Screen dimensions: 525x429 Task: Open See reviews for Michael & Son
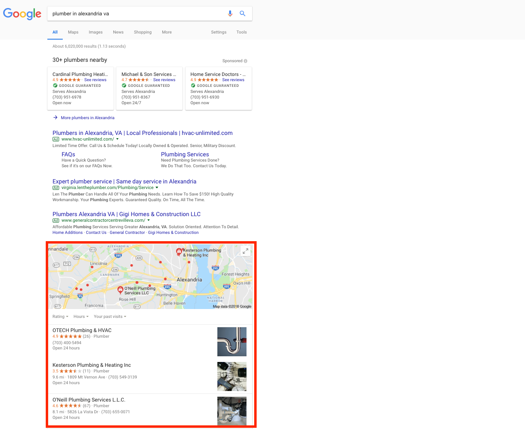click(x=164, y=80)
